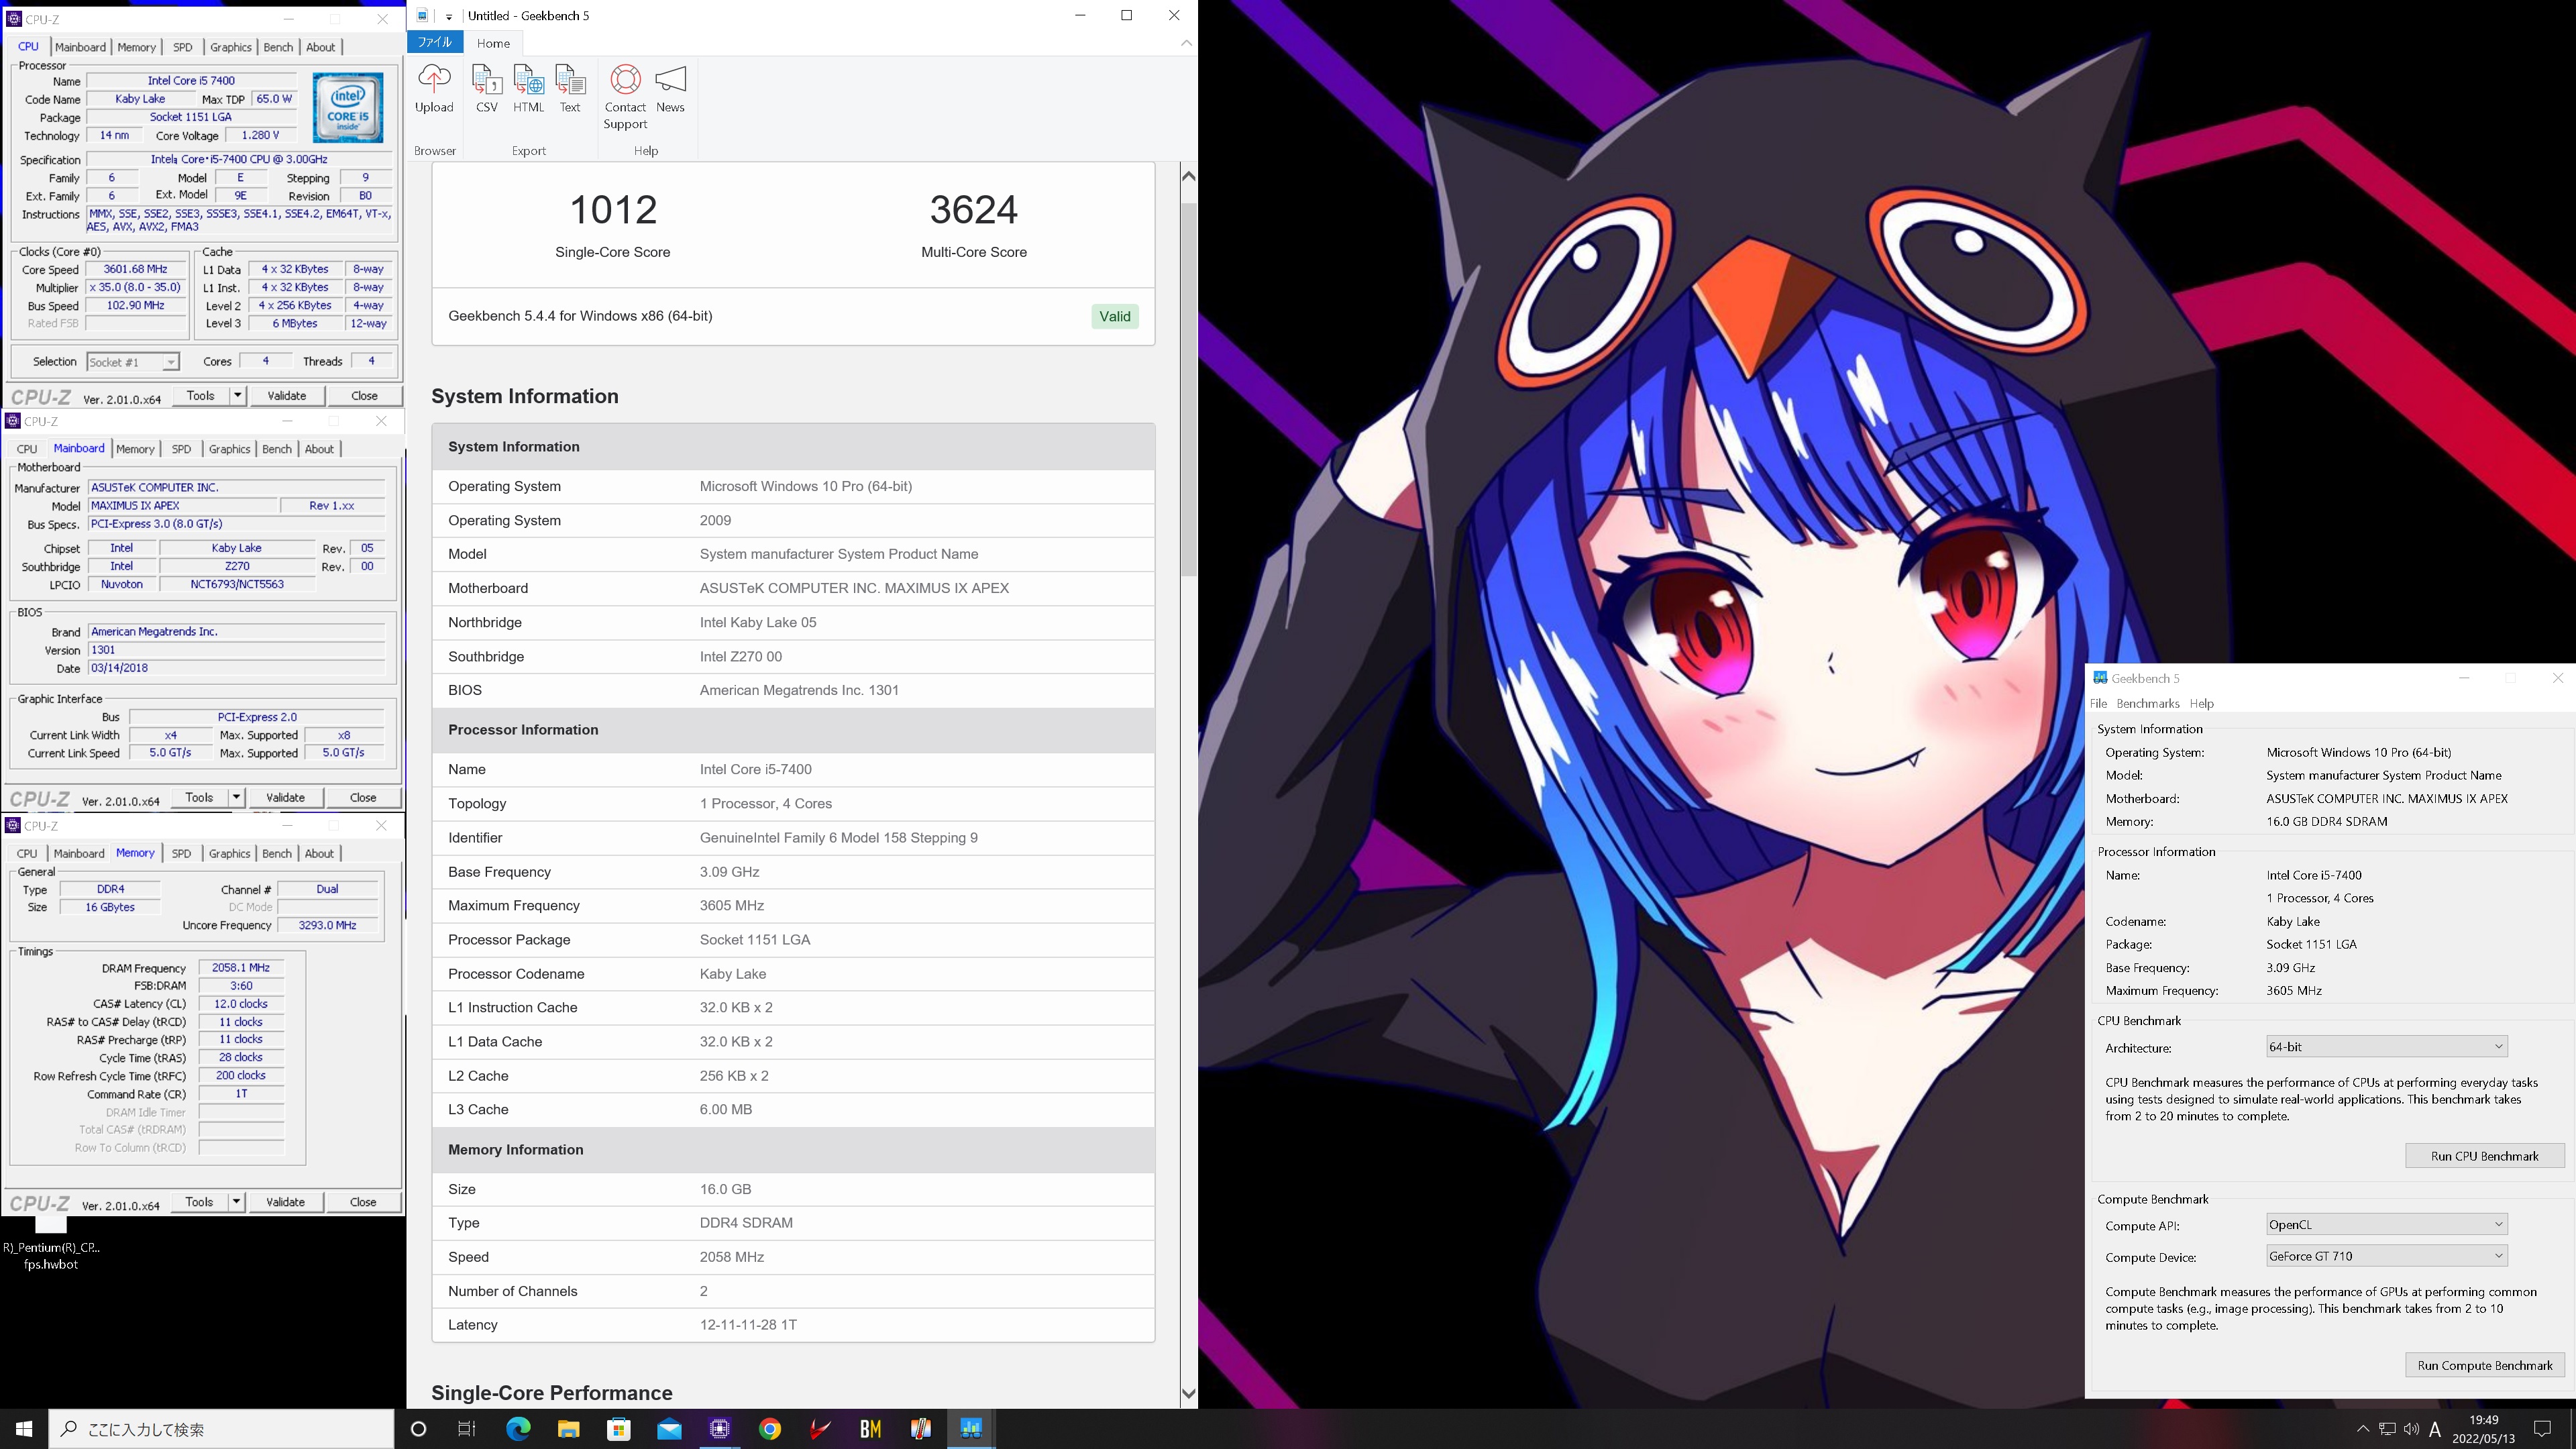Open Cortana circle icon on taskbar

click(418, 1429)
